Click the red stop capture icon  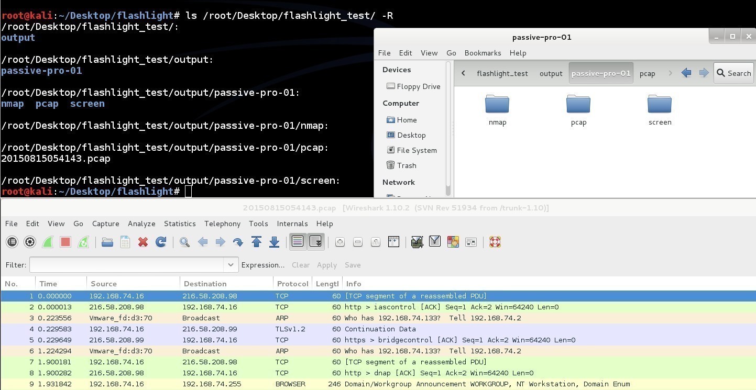[x=65, y=242]
